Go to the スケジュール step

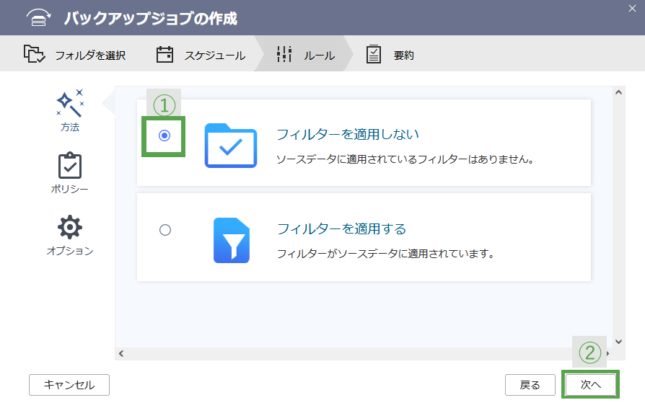(x=201, y=55)
